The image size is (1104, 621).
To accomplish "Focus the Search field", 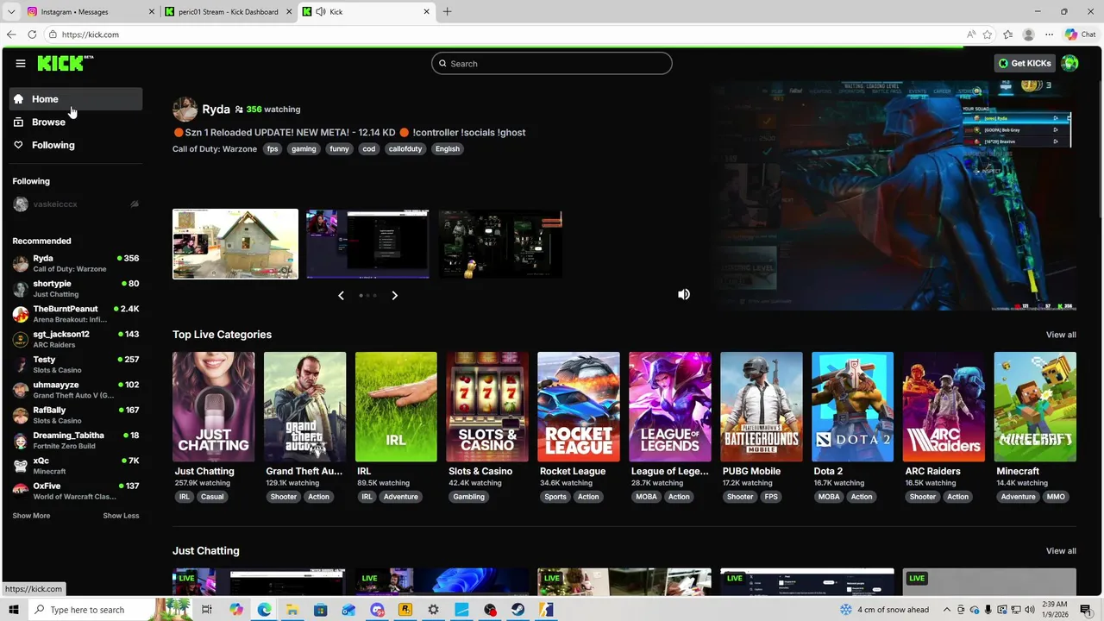I will click(552, 63).
